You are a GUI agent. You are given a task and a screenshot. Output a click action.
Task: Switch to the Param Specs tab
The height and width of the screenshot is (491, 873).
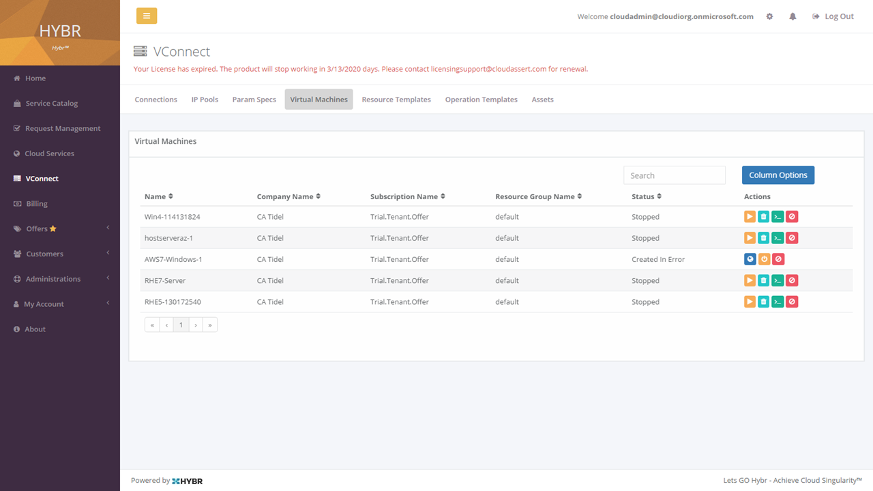254,100
